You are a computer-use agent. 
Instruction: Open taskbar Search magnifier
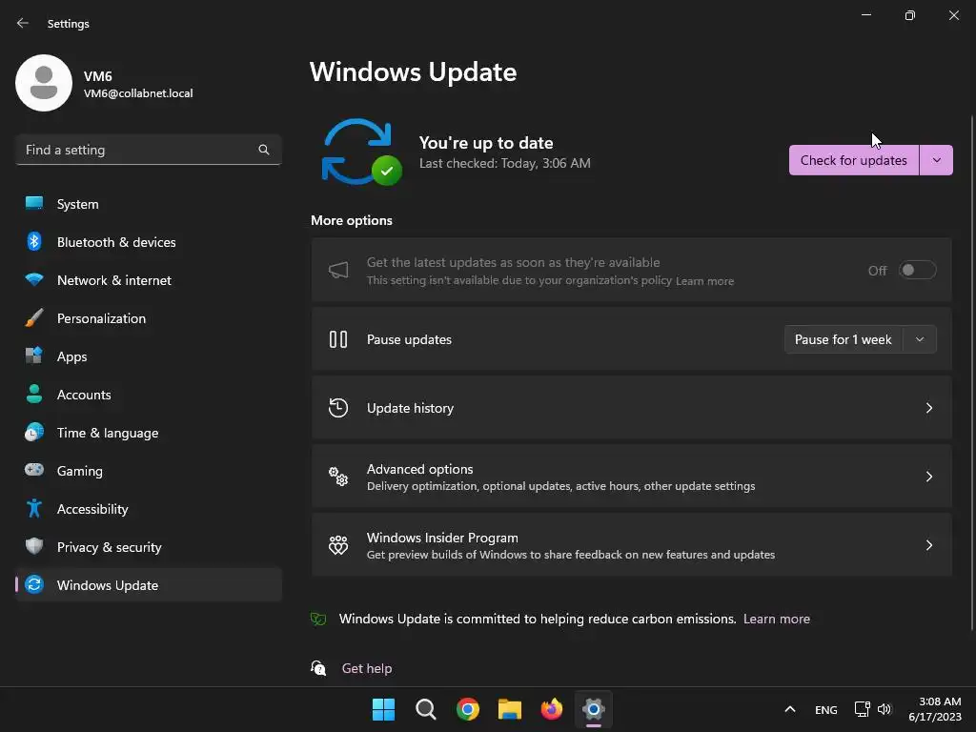(x=426, y=709)
